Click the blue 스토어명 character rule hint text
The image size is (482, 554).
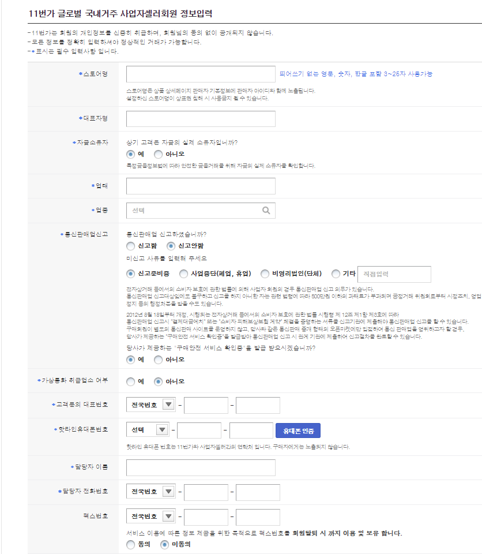click(x=356, y=74)
